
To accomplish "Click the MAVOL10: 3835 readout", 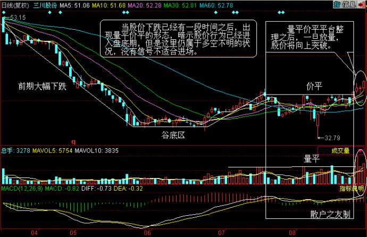I will click(96, 150).
